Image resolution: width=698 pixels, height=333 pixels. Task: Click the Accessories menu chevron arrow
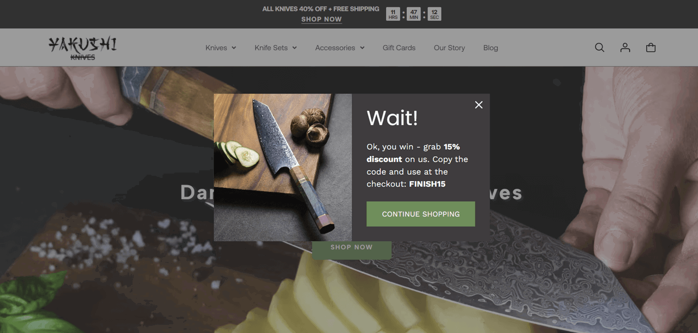click(x=362, y=48)
